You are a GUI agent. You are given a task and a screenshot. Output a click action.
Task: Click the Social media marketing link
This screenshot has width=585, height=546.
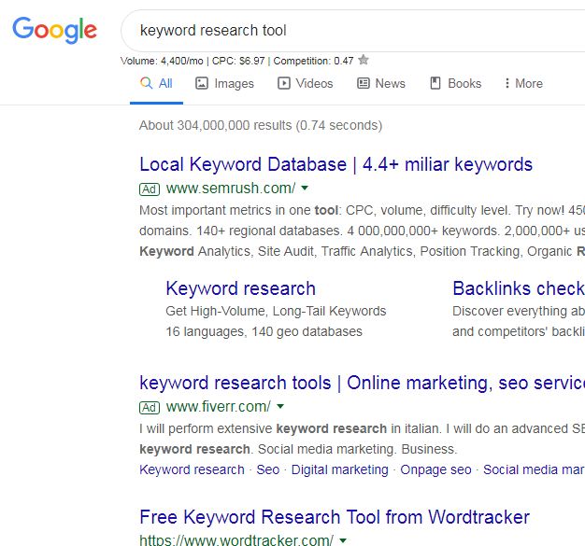tap(534, 469)
